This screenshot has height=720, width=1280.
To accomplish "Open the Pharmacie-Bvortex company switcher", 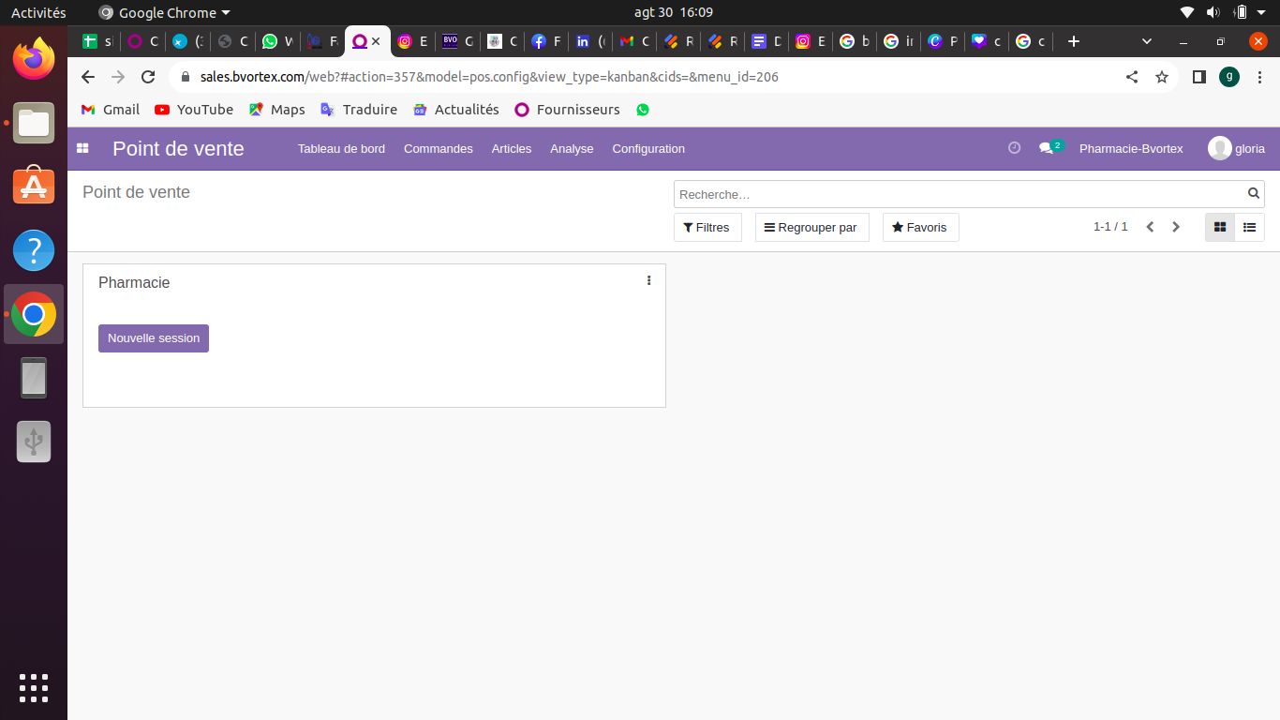I will (1131, 148).
